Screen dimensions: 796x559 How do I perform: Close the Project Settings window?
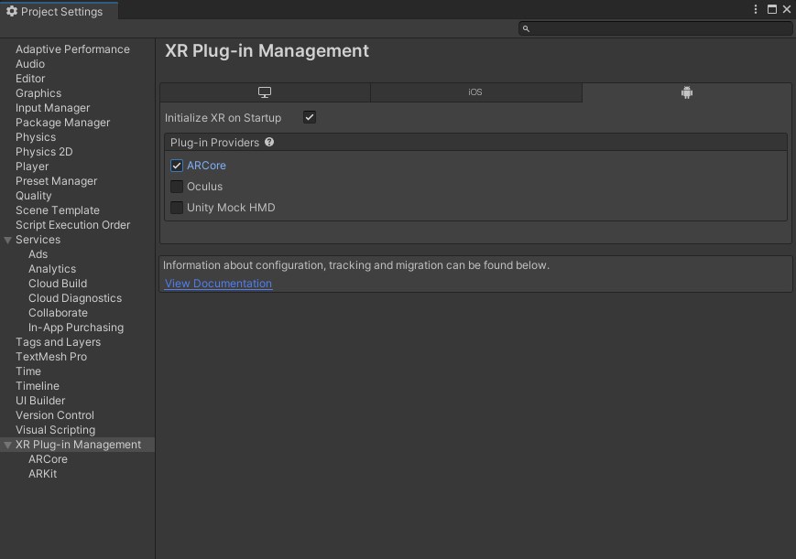click(786, 9)
